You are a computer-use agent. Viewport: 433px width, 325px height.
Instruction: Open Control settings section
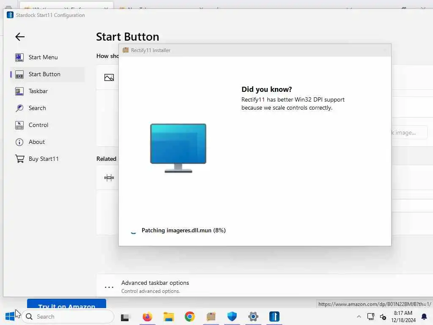pos(47,125)
